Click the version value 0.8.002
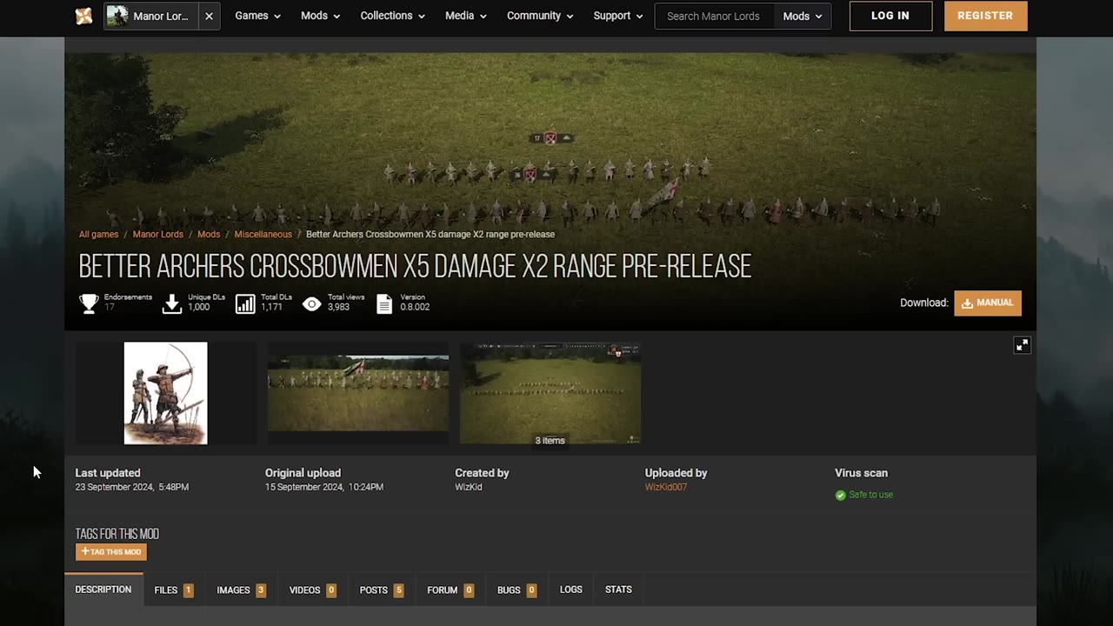 pos(415,307)
